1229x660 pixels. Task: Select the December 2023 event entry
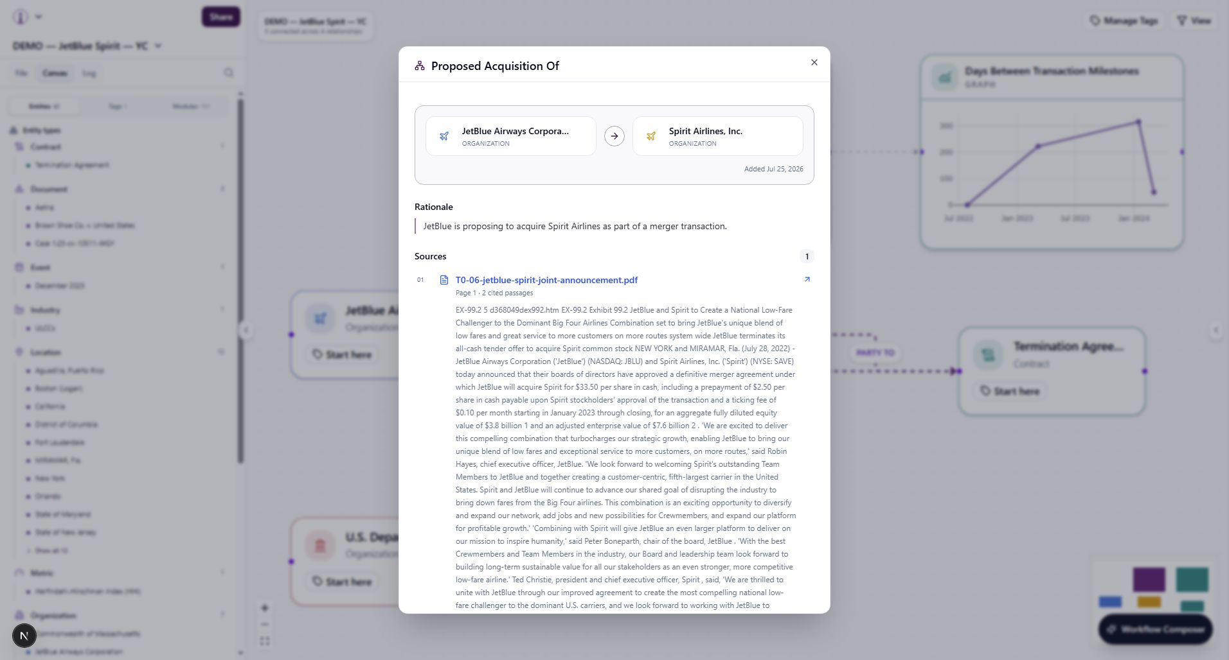coord(60,286)
